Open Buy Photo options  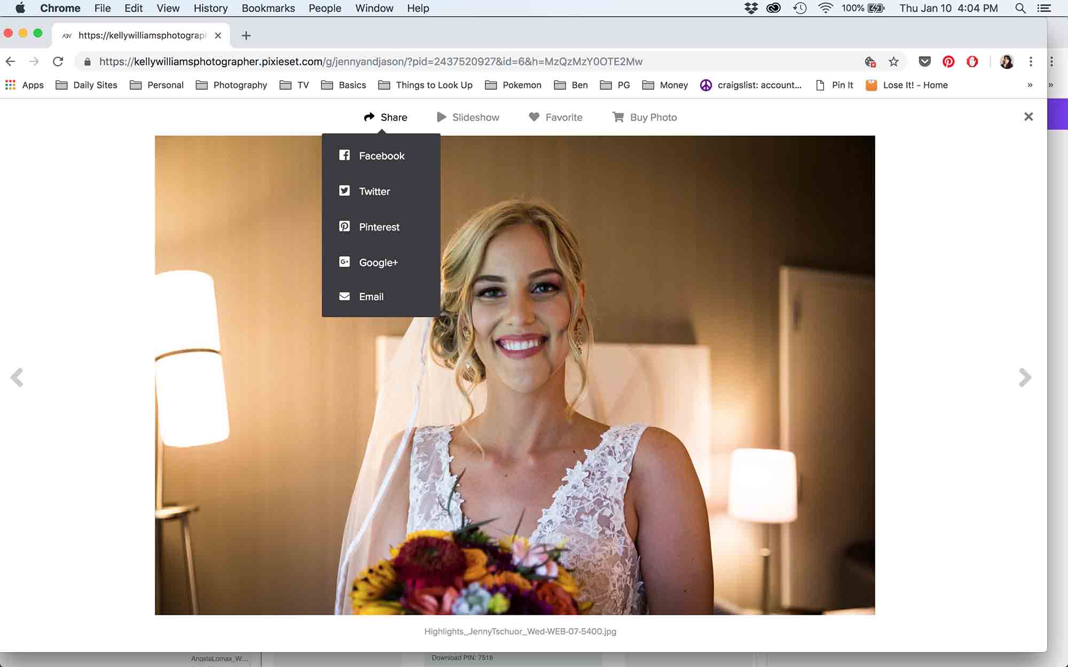pos(644,117)
